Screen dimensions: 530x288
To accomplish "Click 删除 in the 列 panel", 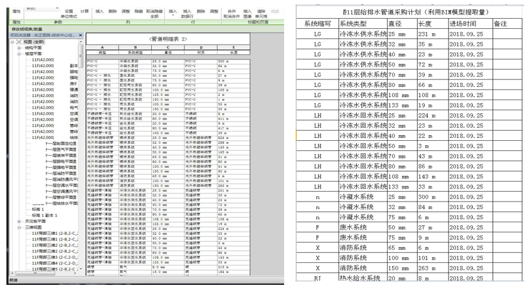I will click(x=112, y=11).
